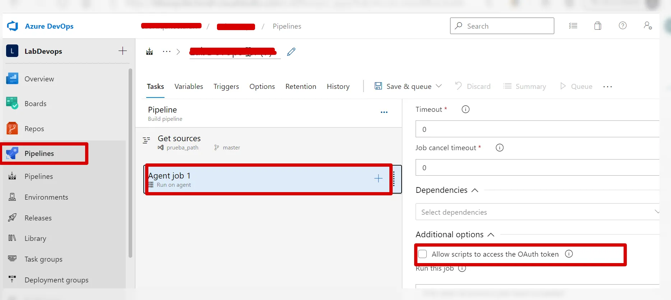
Task: Click the Search input box
Action: pyautogui.click(x=502, y=26)
